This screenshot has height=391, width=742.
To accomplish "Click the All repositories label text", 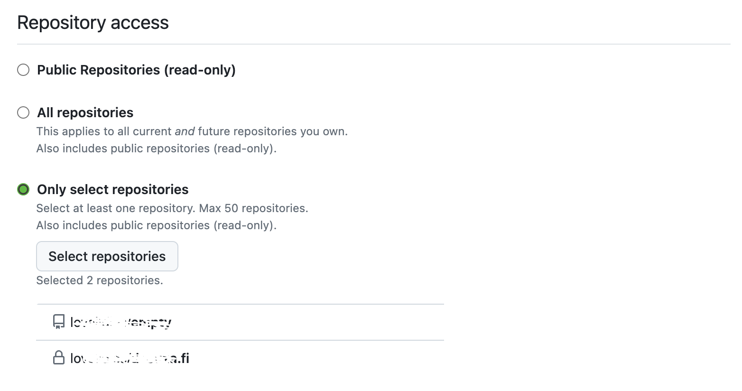I will click(85, 112).
